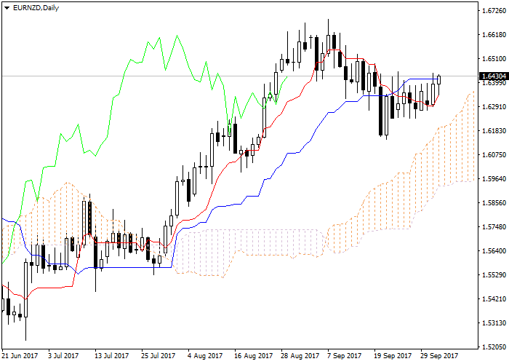Screen dimensions: 509x364
Task: Select price axis label 1.55290
Action: coord(494,275)
